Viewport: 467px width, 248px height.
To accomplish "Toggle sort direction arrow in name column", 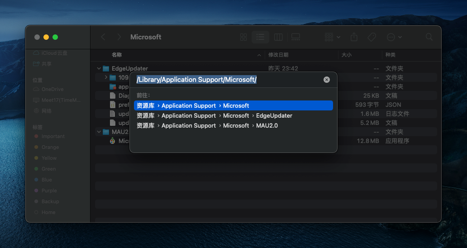I will [259, 55].
